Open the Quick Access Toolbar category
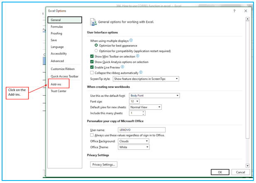This screenshot has height=183, width=256. (64, 76)
